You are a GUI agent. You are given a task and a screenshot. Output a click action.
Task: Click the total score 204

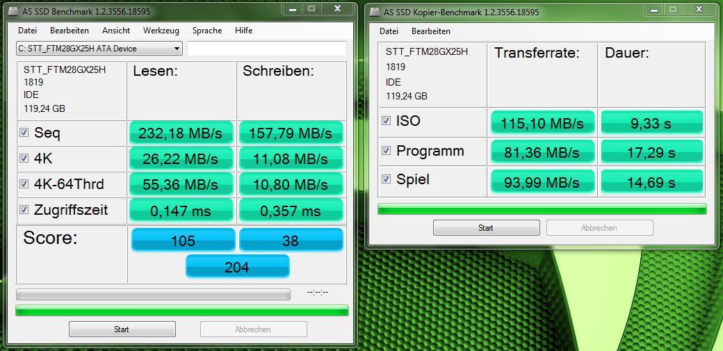coord(238,266)
